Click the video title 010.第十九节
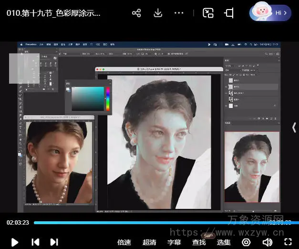Screen dimensions: 299x249 (53, 13)
